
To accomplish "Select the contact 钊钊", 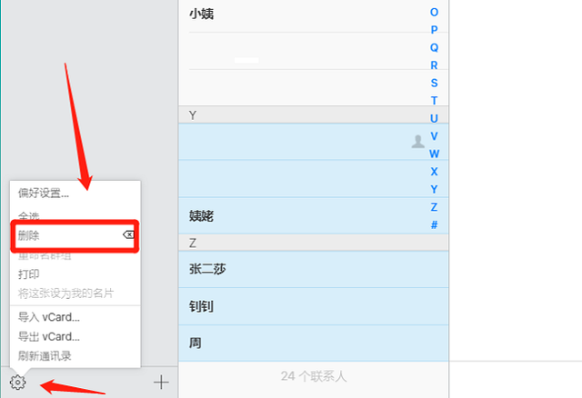I will (x=313, y=306).
